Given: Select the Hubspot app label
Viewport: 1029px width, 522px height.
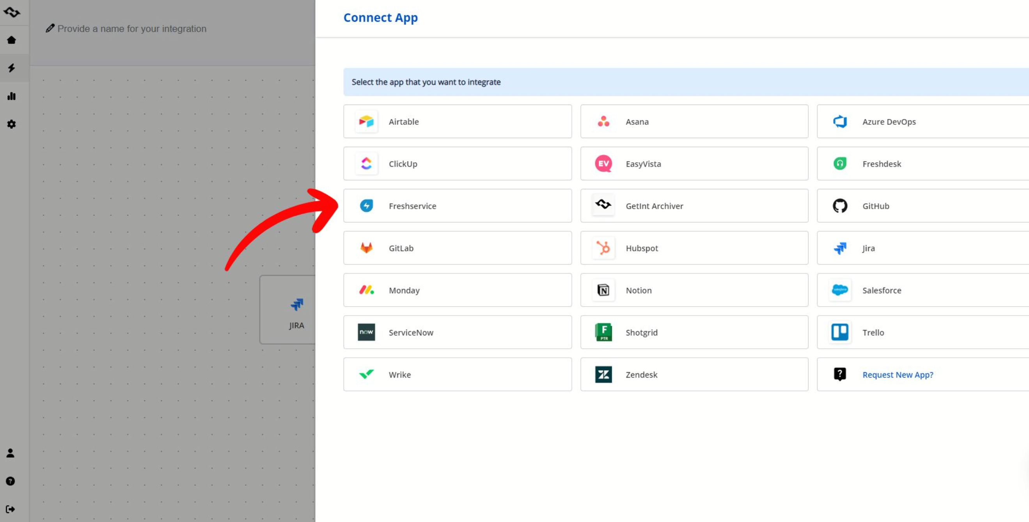Looking at the screenshot, I should pos(642,248).
